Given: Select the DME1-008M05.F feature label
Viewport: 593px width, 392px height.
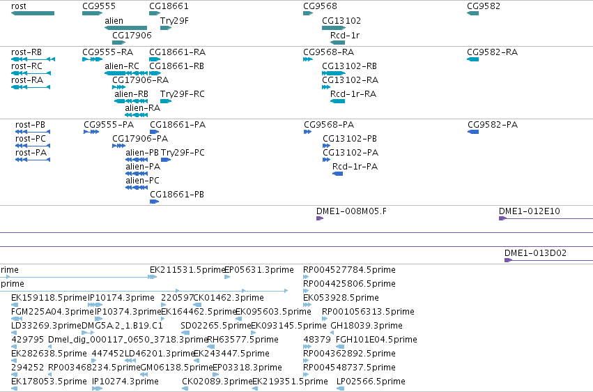Looking at the screenshot, I should click(352, 211).
